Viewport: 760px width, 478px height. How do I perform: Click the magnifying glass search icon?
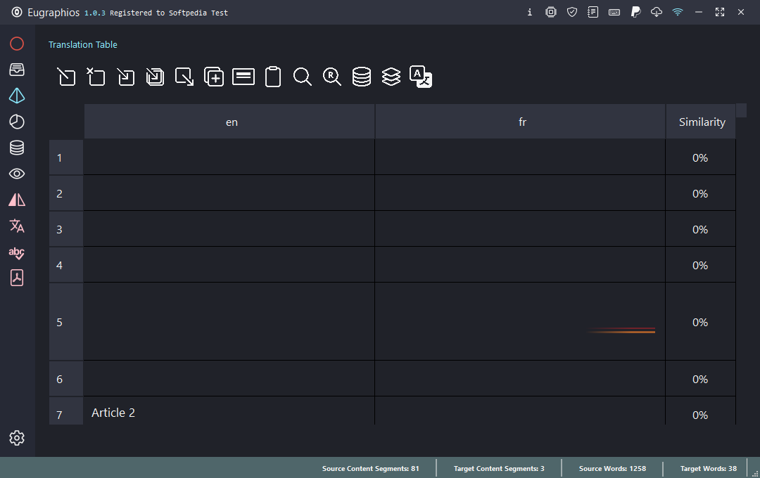303,77
